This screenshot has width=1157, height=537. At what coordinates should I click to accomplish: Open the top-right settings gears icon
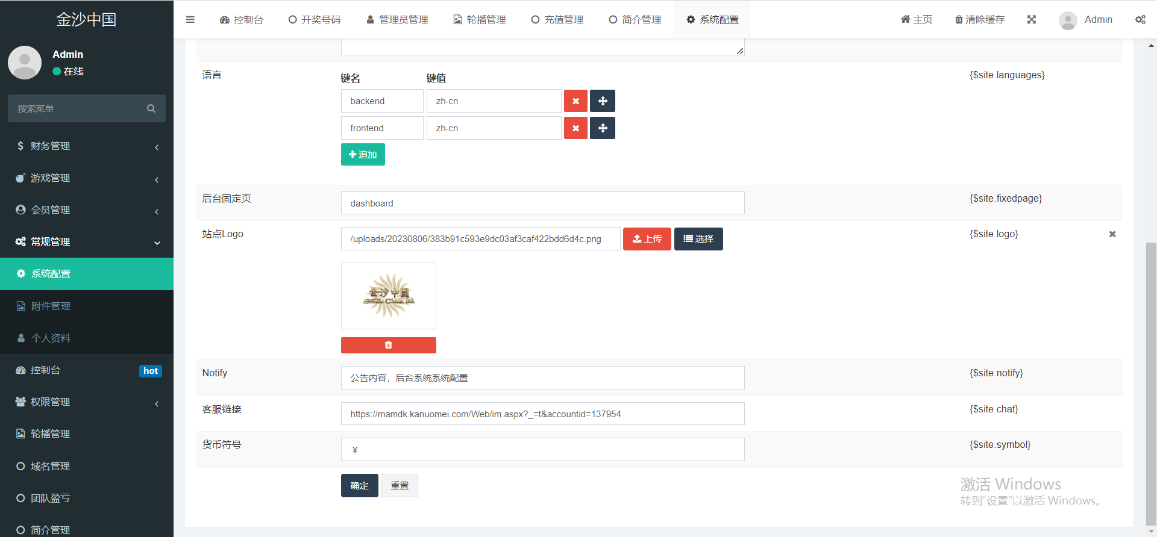click(1140, 19)
